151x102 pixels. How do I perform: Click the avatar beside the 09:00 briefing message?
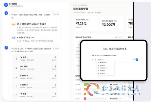[x=6, y=13]
